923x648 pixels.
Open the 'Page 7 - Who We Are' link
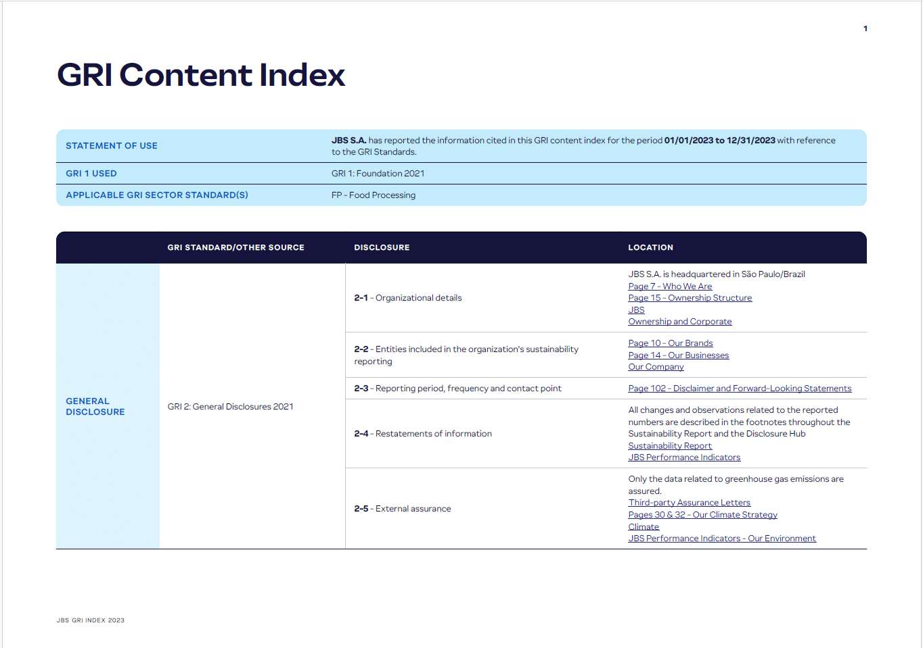pyautogui.click(x=670, y=286)
